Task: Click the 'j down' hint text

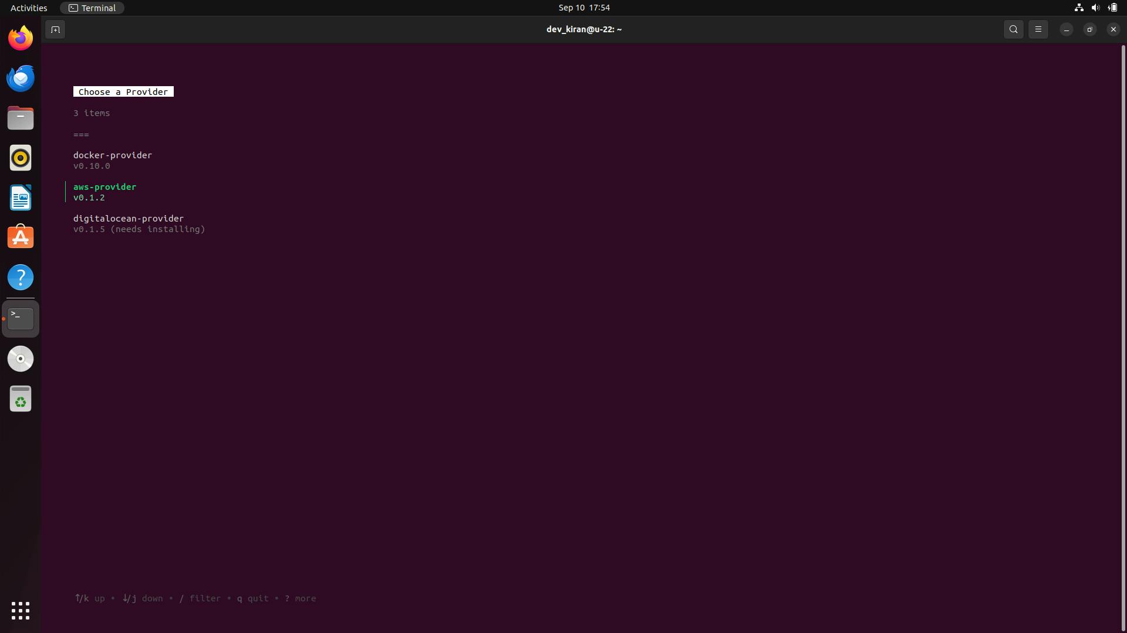Action: [x=143, y=598]
